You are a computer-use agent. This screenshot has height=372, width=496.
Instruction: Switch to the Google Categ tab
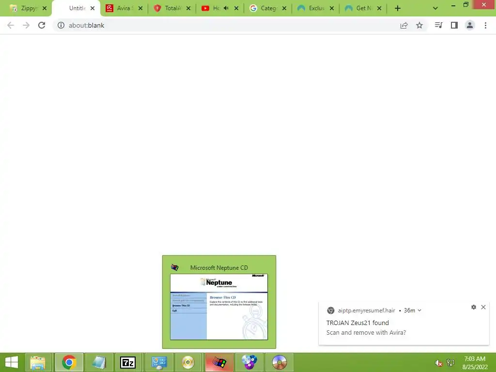click(267, 8)
